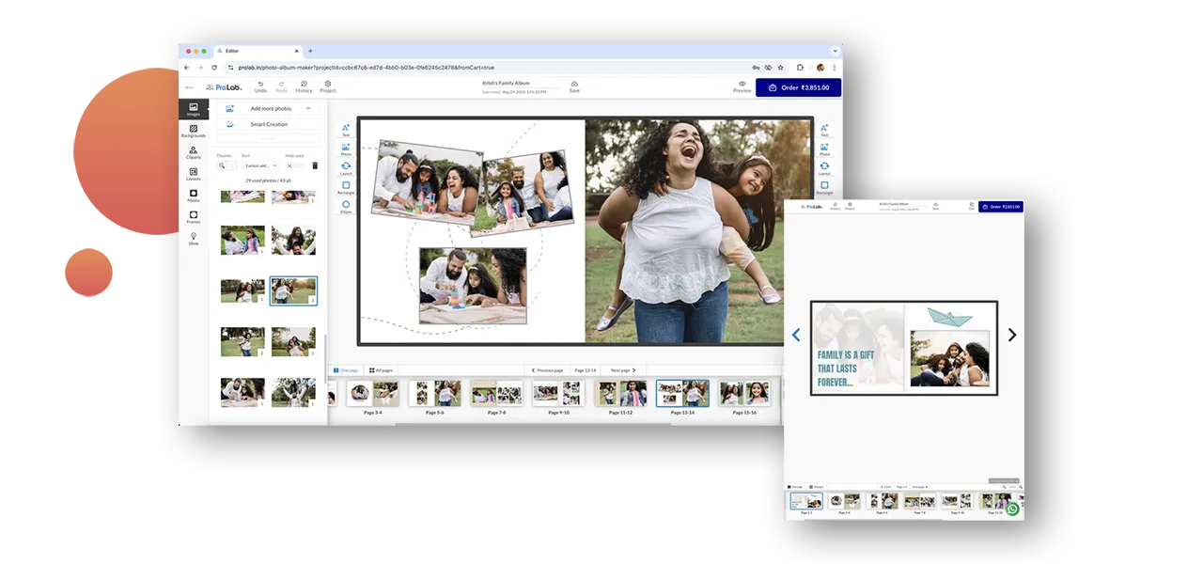
Task: Click the delete trash icon in photos panel
Action: point(315,165)
